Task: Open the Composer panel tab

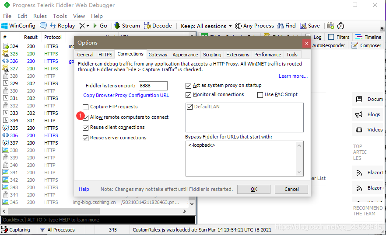Action: (x=367, y=45)
